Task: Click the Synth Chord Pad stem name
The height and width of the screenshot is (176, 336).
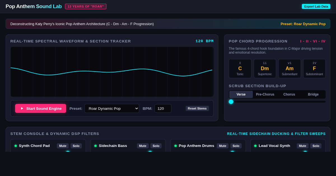Action: coord(34,146)
